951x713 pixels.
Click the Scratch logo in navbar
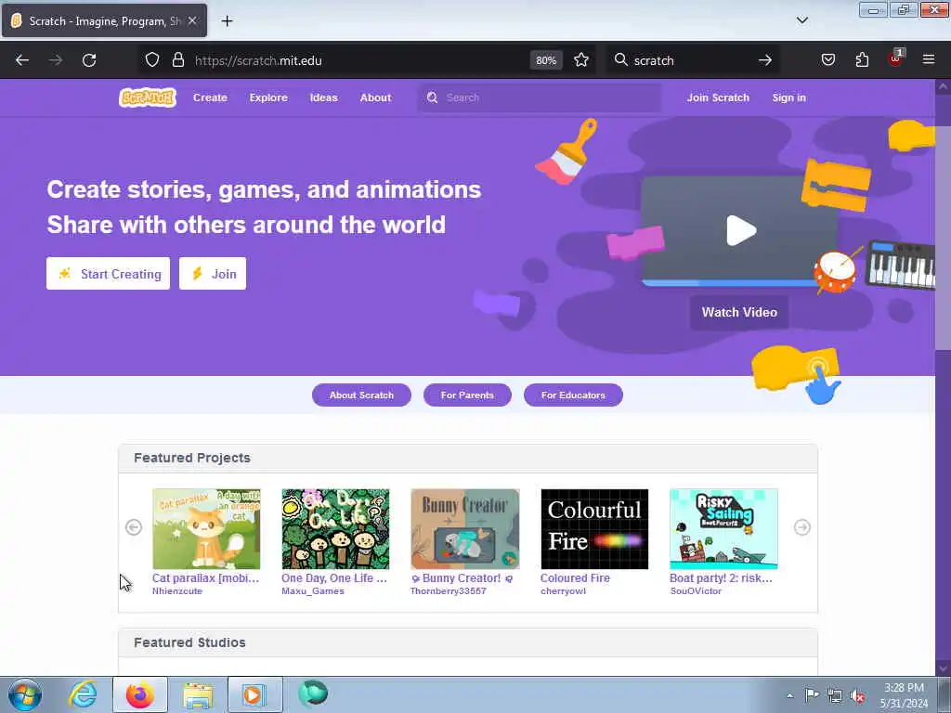[x=148, y=97]
